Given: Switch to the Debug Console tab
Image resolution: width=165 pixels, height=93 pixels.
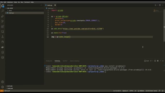Looking at the screenshot, I should (x=75, y=61).
